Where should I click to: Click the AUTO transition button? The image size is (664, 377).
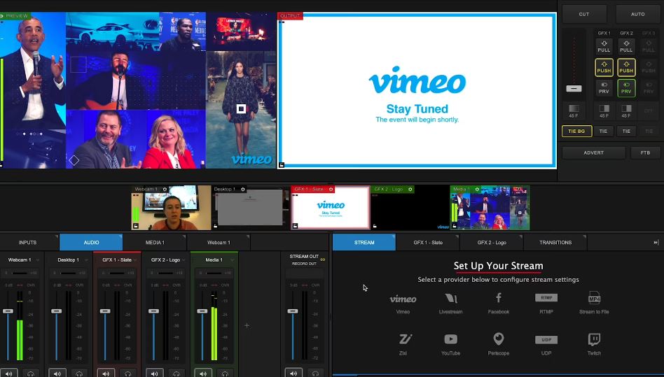pos(637,14)
